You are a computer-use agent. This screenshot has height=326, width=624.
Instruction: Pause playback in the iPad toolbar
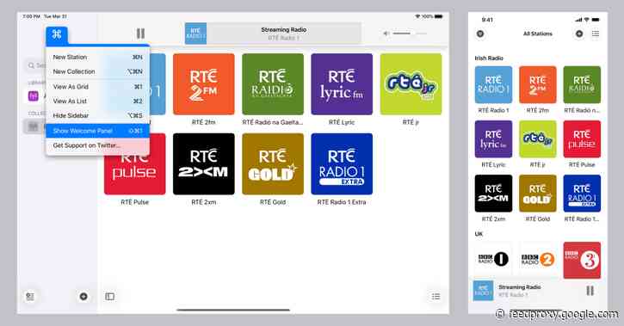[140, 34]
